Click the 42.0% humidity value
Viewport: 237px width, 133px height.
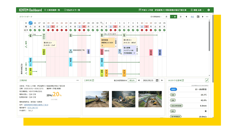[x=203, y=100]
